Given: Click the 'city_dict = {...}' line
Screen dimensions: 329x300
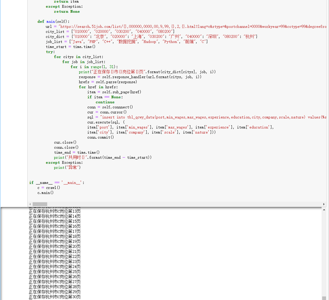Looking at the screenshot, I should [x=151, y=37].
